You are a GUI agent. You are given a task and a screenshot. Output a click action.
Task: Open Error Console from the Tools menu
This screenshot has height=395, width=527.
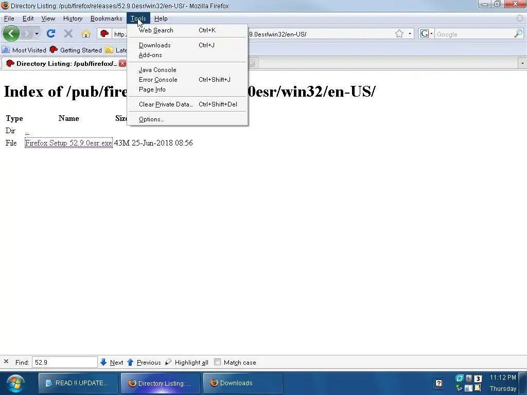tap(187, 80)
